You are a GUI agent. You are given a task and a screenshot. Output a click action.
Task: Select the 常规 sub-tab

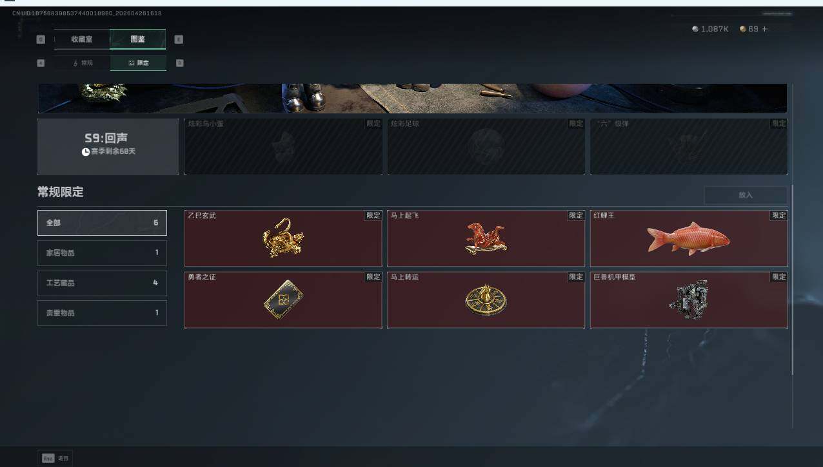[x=83, y=63]
